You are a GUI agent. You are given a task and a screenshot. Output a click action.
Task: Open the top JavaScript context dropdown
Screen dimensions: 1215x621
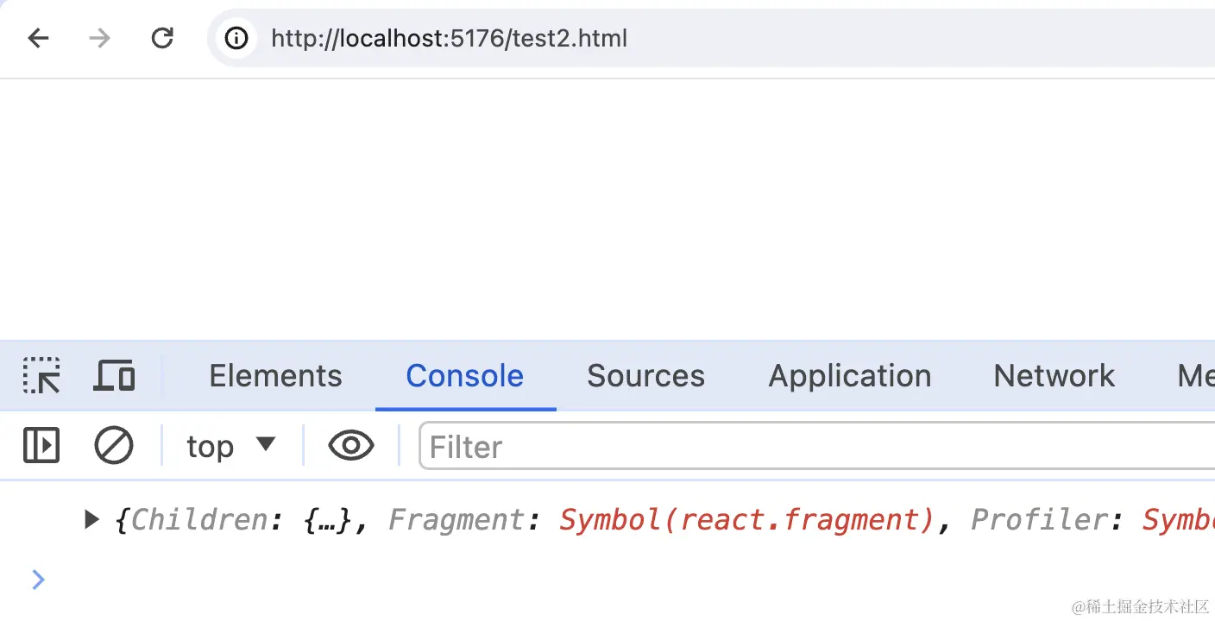230,446
